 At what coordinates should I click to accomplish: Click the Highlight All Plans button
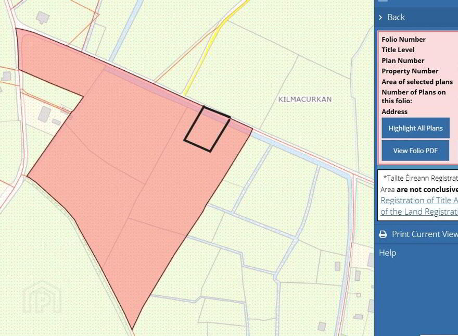click(415, 128)
